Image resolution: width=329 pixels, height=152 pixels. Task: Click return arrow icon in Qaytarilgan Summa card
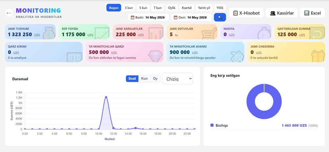(x=317, y=33)
